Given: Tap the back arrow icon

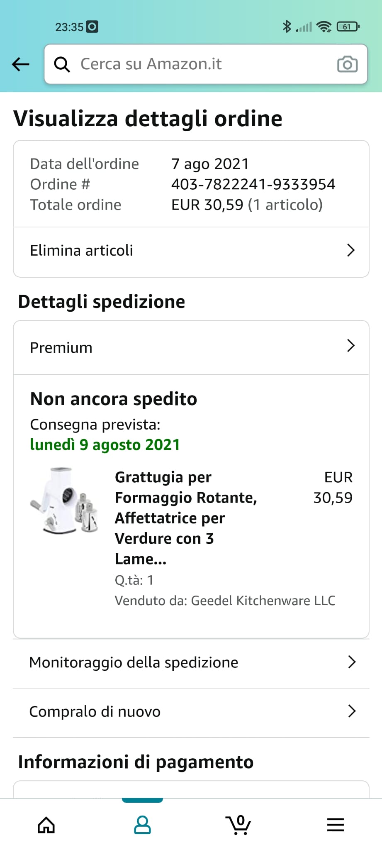Looking at the screenshot, I should tap(21, 64).
